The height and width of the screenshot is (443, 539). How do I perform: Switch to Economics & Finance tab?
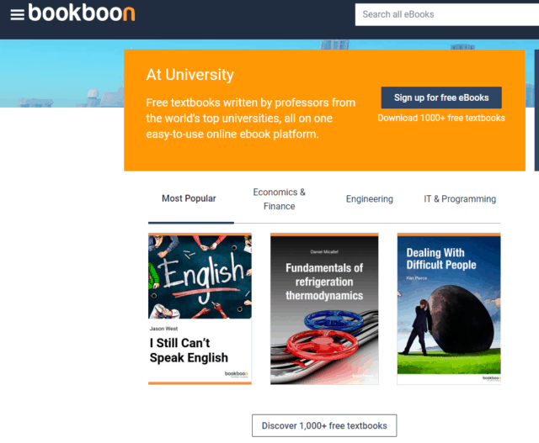tap(279, 199)
